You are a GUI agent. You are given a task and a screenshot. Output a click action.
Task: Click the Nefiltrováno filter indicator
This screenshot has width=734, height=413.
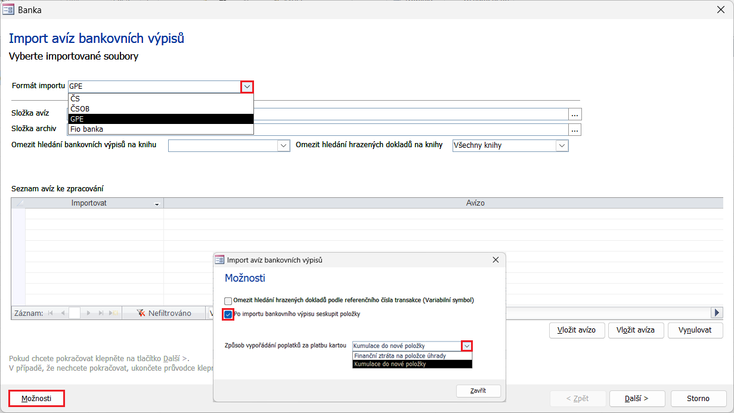coord(164,313)
